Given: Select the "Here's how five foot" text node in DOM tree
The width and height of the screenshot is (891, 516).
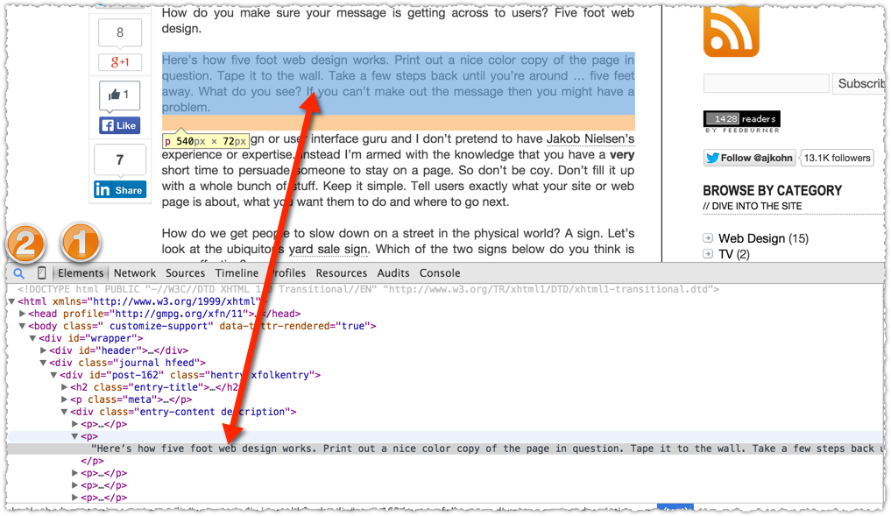Looking at the screenshot, I should pos(446,449).
